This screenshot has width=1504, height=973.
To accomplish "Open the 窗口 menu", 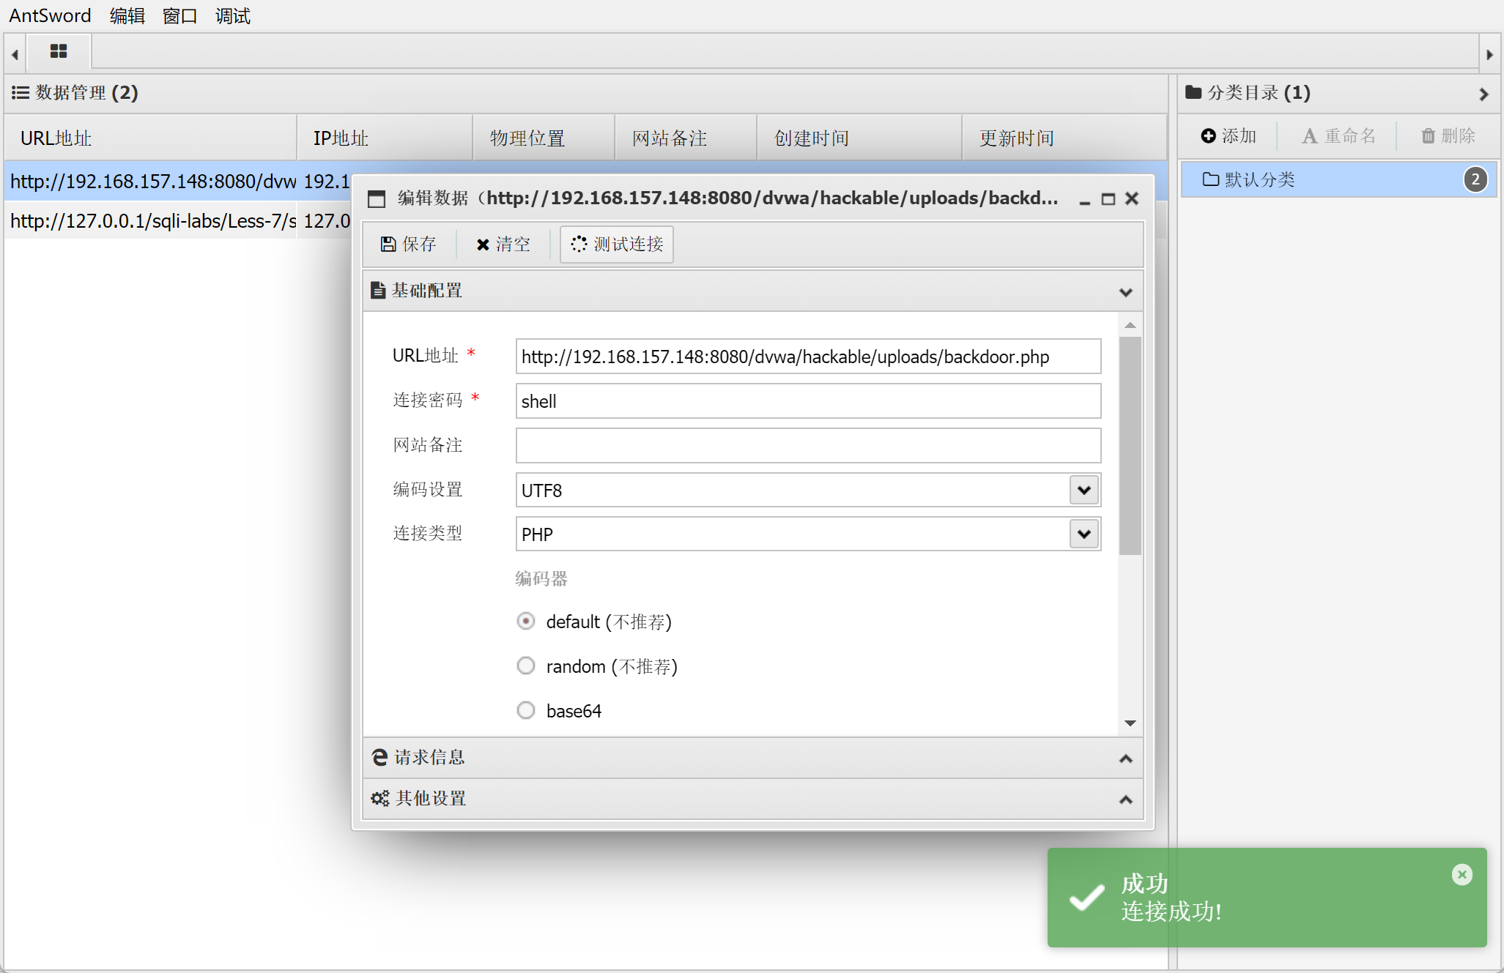I will click(180, 15).
